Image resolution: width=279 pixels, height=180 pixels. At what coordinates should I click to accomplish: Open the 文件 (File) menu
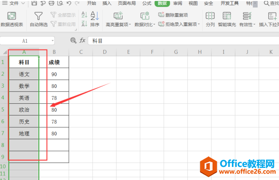(x=14, y=3)
